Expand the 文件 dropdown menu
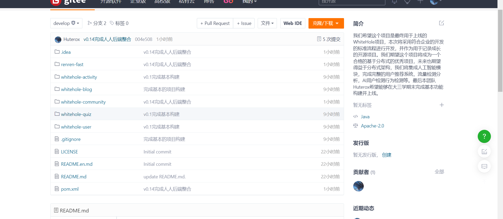 coord(267,23)
